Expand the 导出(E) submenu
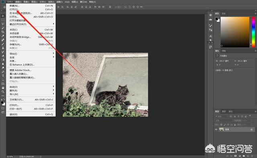The image size is (257, 158). 31,54
